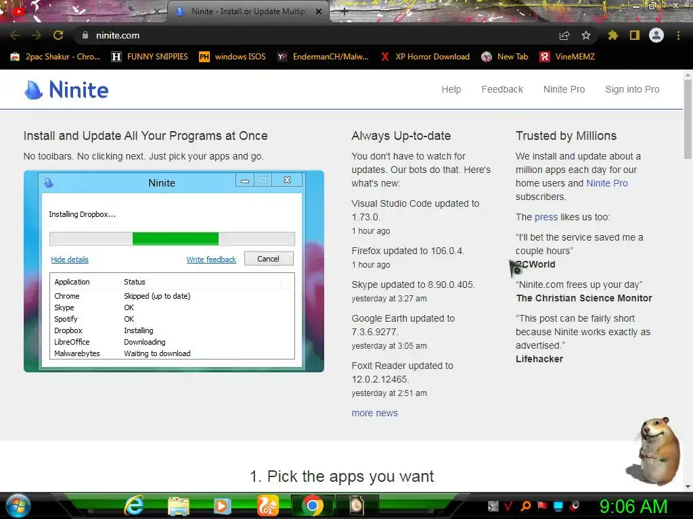The image size is (693, 519).
Task: Click the PCWorld source name
Action: (x=535, y=264)
